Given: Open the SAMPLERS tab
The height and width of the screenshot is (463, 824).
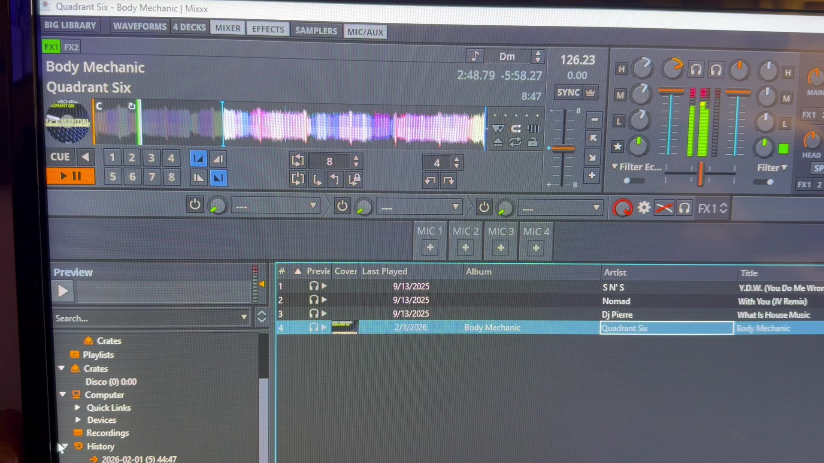Looking at the screenshot, I should coord(316,30).
